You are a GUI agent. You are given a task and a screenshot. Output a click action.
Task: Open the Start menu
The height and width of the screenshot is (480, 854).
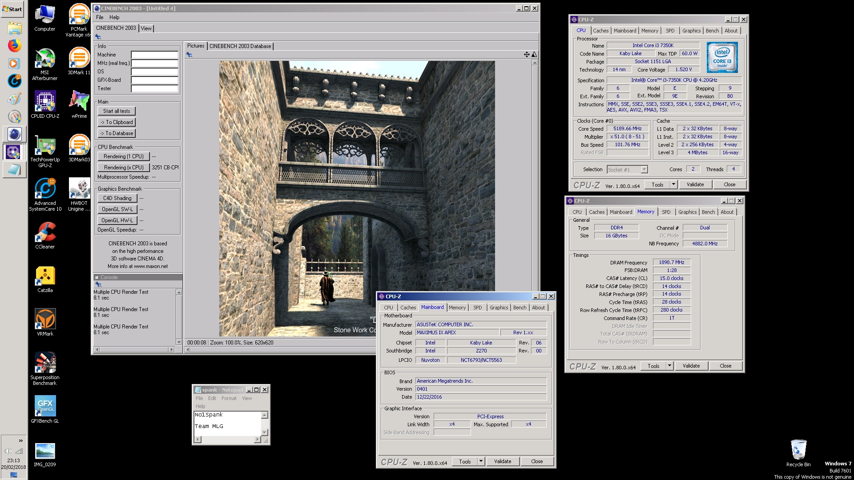pyautogui.click(x=12, y=9)
